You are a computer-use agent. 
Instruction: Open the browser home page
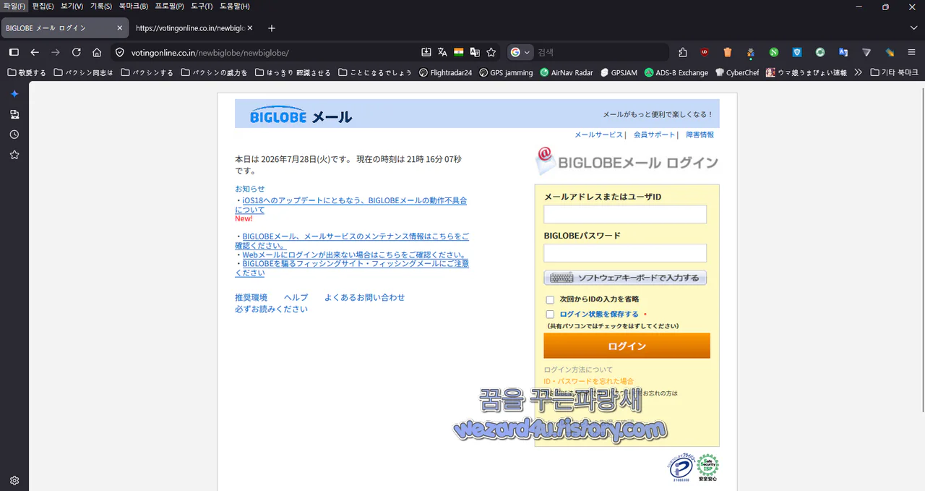click(x=97, y=52)
